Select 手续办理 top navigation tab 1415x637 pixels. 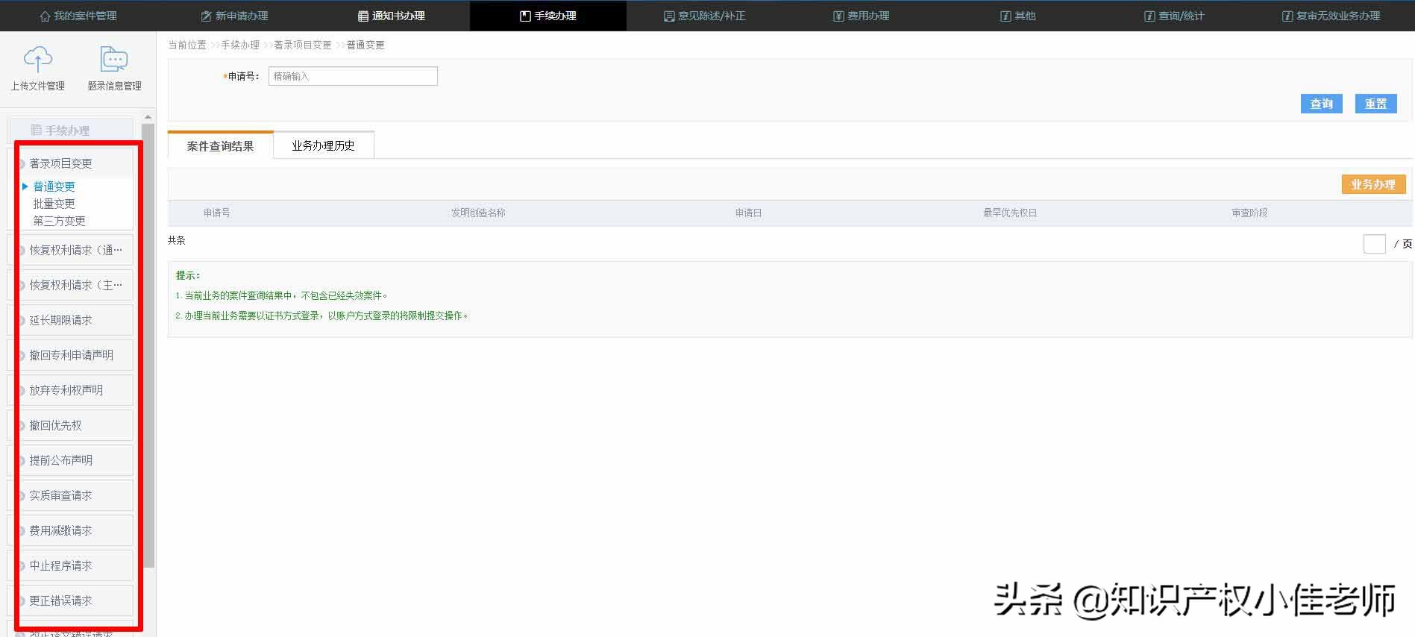coord(548,16)
